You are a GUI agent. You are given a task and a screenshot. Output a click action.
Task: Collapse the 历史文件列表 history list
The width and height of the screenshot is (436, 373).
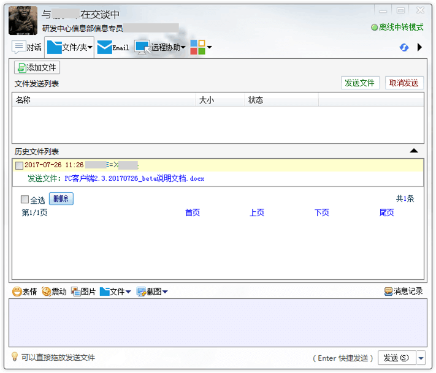[414, 151]
